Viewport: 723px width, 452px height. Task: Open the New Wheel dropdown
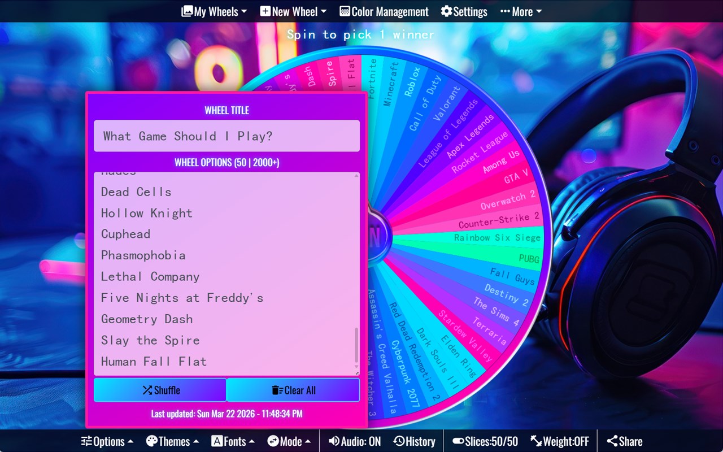(x=293, y=11)
